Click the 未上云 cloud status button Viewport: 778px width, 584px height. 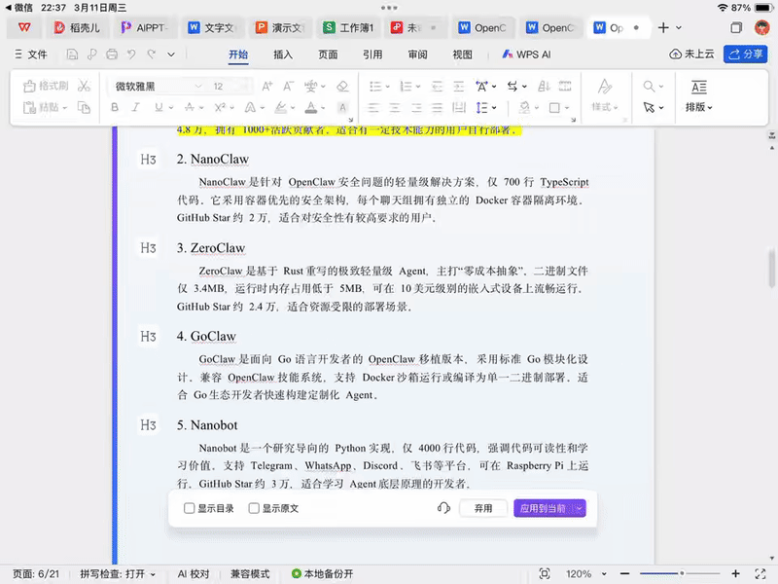pos(691,55)
